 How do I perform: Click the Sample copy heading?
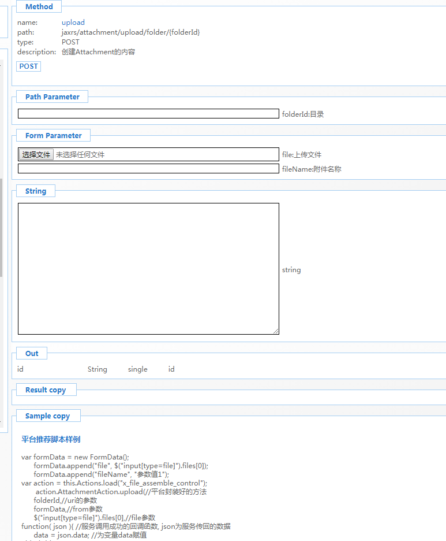click(47, 416)
